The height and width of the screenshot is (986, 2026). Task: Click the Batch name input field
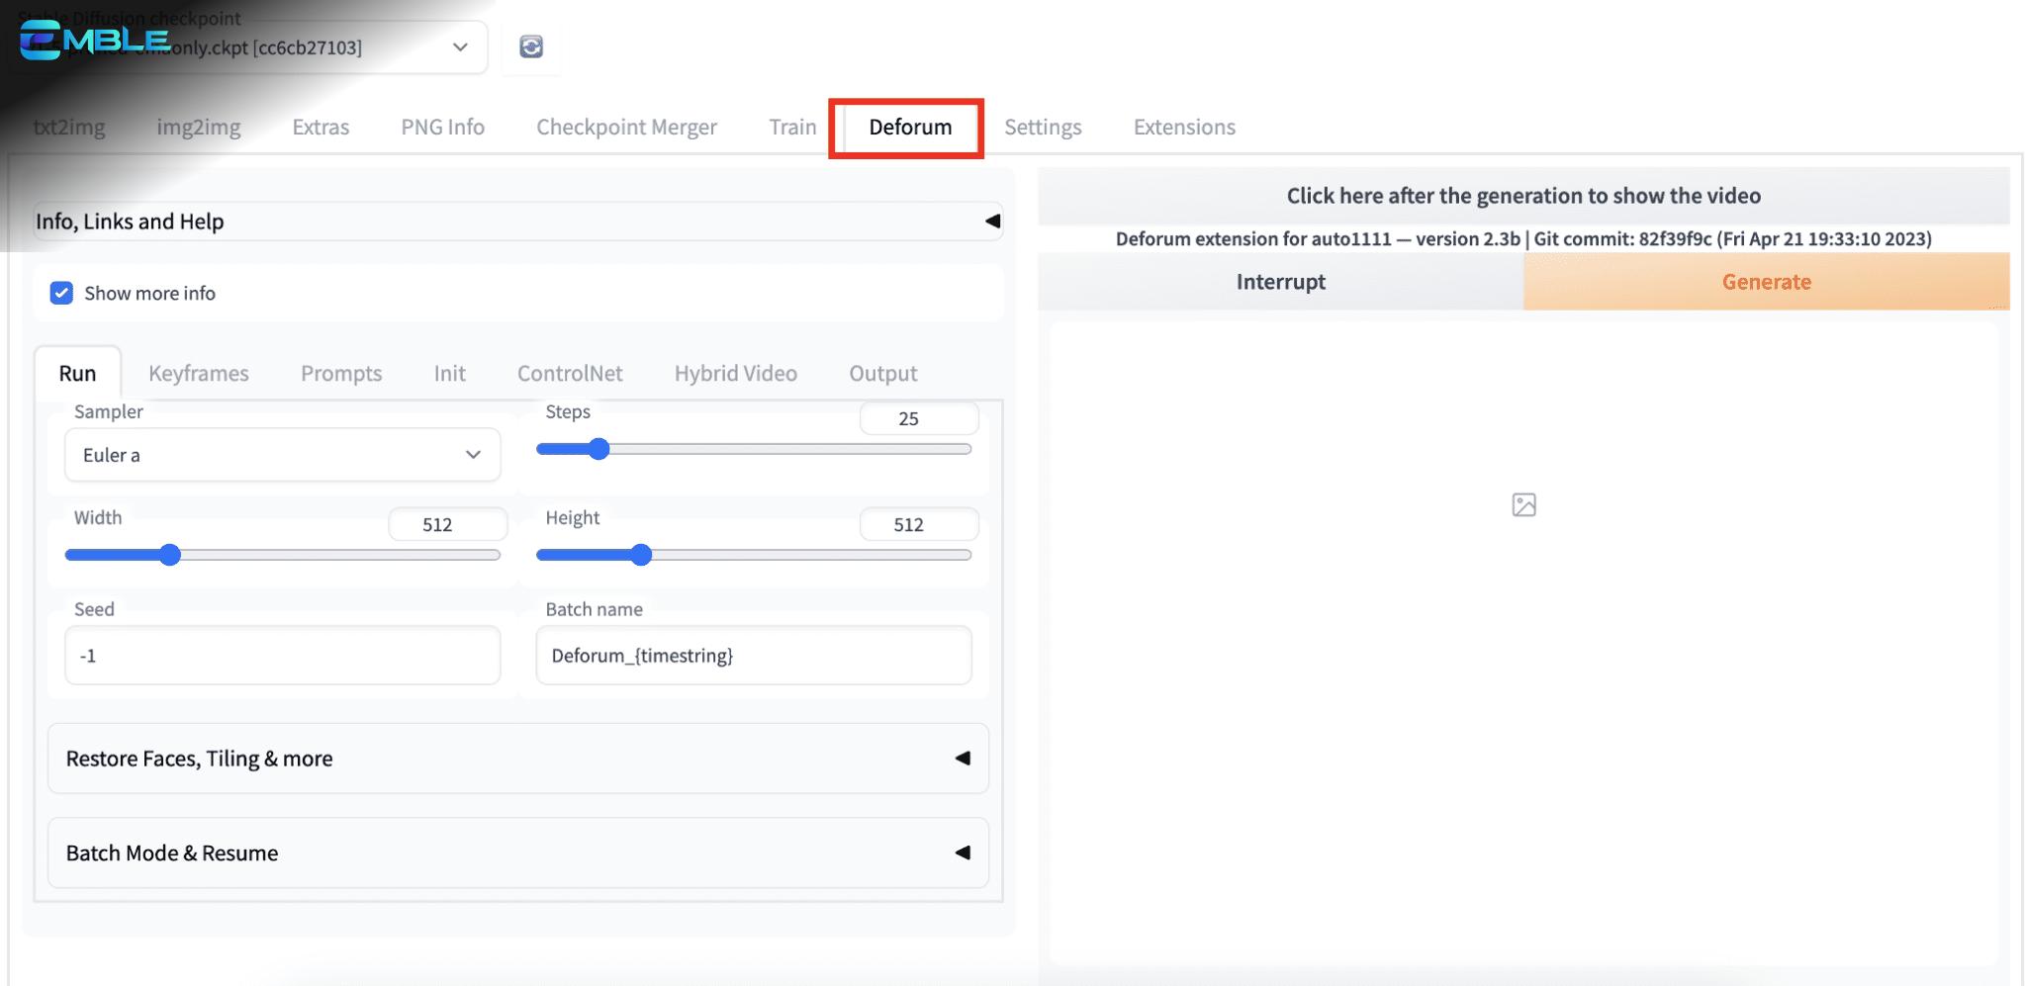[x=754, y=655]
